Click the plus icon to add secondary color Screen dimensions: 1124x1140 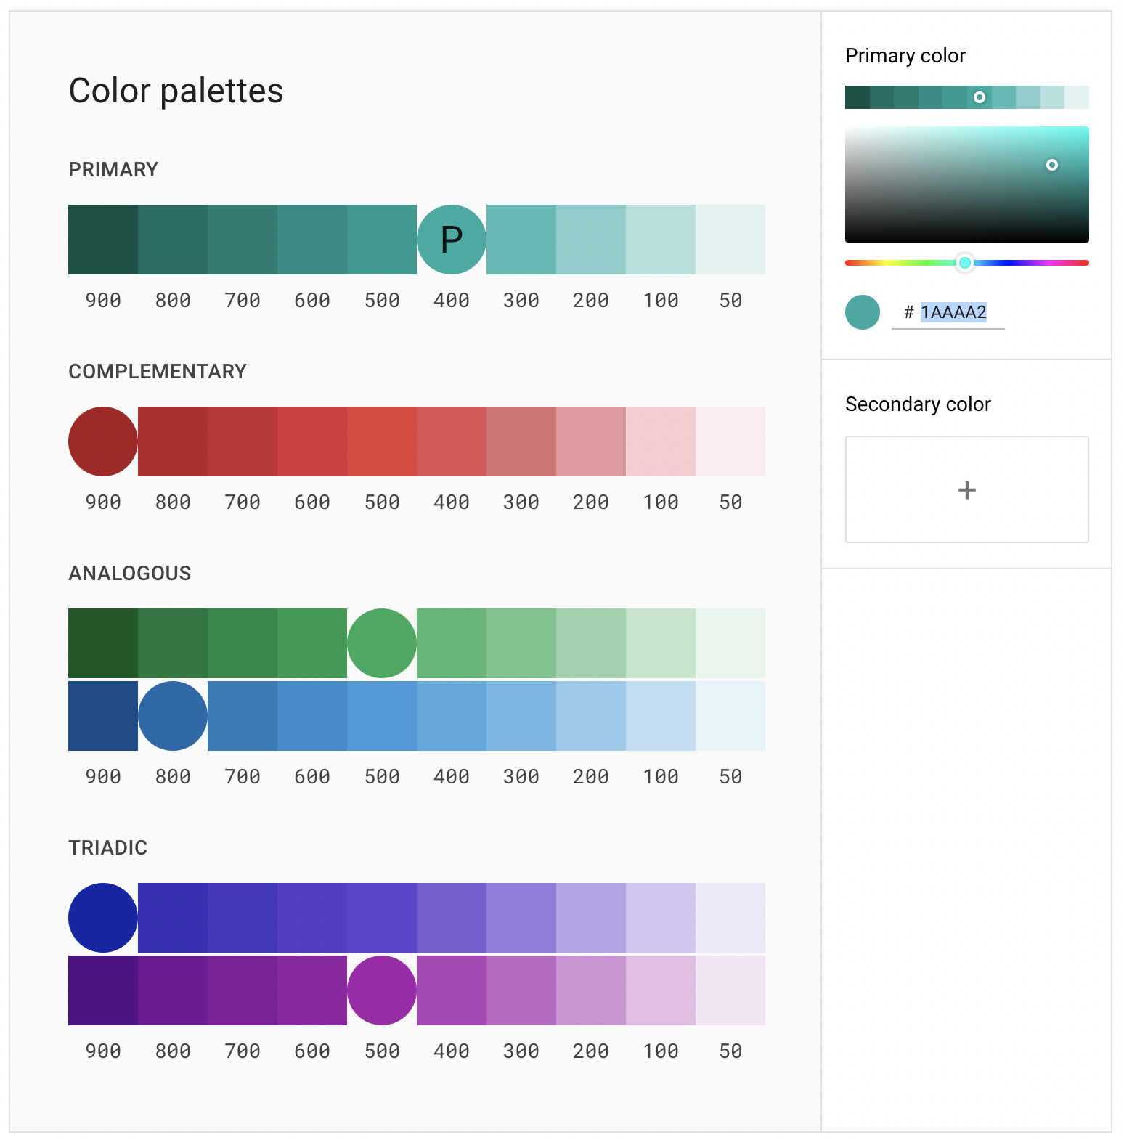(x=966, y=490)
